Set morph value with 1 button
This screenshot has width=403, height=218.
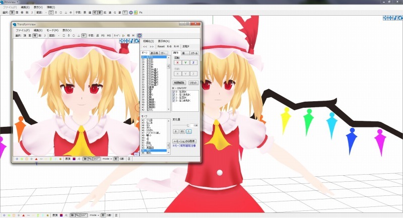click(188, 131)
